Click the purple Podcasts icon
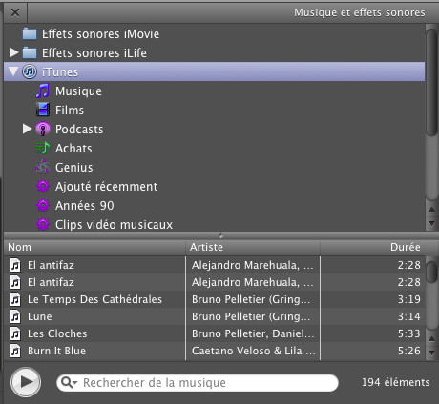 pyautogui.click(x=43, y=129)
